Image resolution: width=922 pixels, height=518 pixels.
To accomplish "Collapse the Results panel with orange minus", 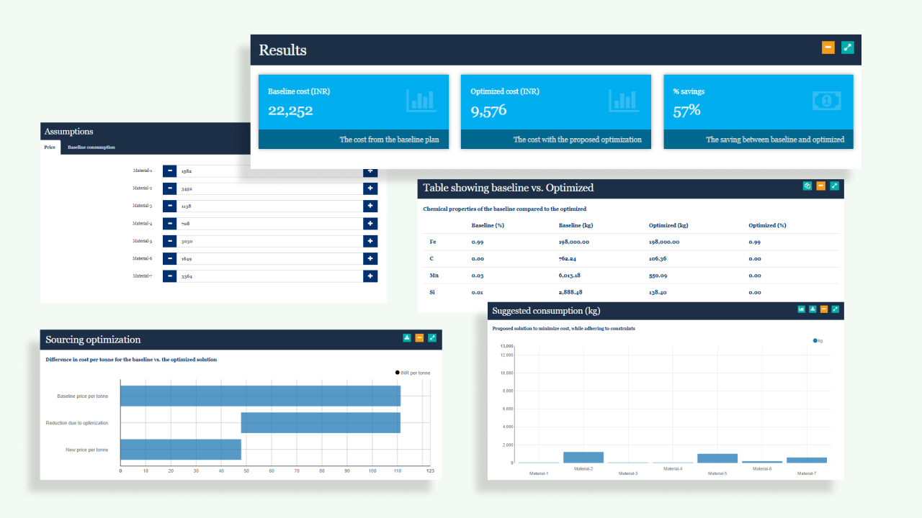I will 828,47.
